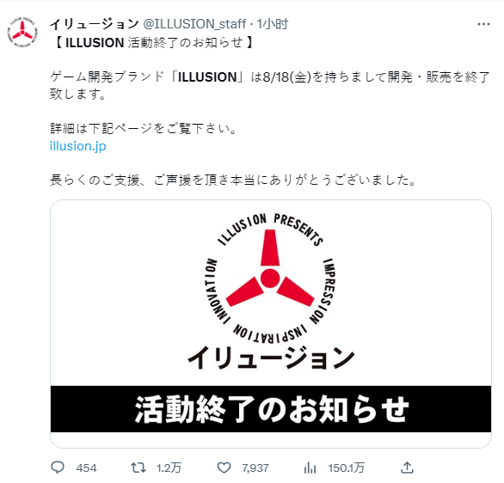Click the 【ILLUSION 活動終了のお知らせ】 headline text

tap(153, 43)
